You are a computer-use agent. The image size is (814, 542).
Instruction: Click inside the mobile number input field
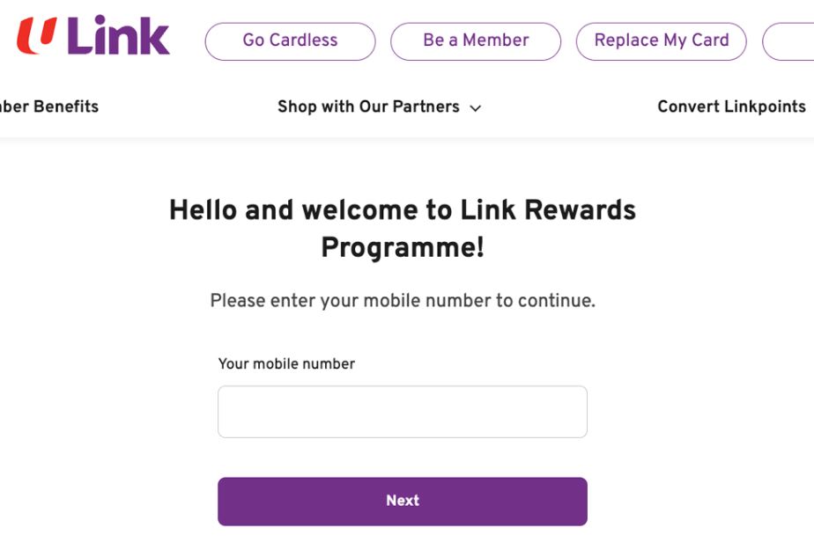pos(403,411)
